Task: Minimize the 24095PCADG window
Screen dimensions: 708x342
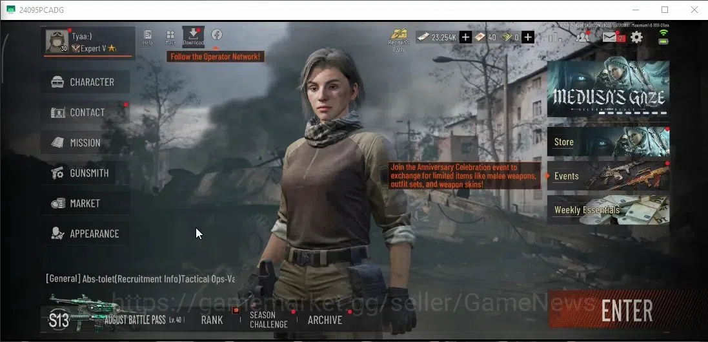Action: click(x=635, y=10)
